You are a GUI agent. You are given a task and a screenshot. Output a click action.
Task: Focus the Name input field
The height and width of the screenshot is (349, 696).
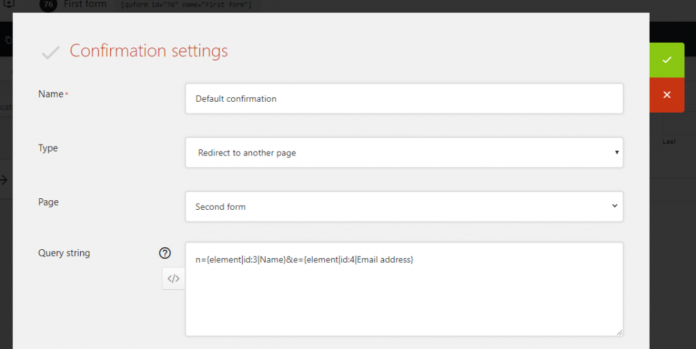(x=404, y=98)
